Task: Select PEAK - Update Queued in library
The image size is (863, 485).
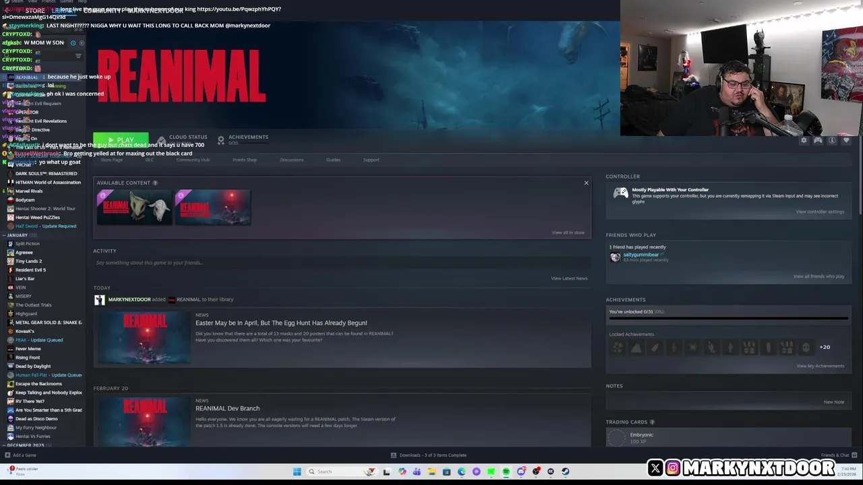Action: tap(39, 339)
